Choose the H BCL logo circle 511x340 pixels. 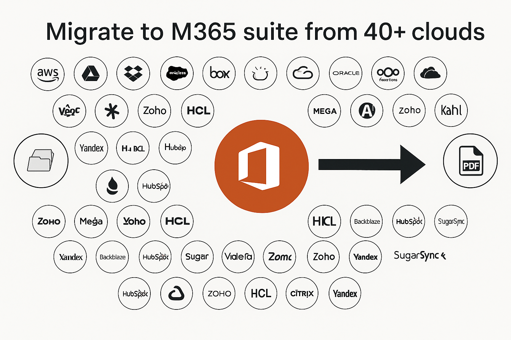[x=133, y=148]
